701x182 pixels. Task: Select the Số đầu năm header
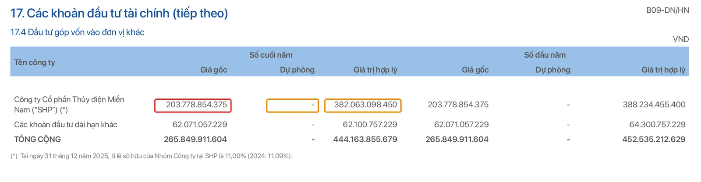(x=545, y=55)
